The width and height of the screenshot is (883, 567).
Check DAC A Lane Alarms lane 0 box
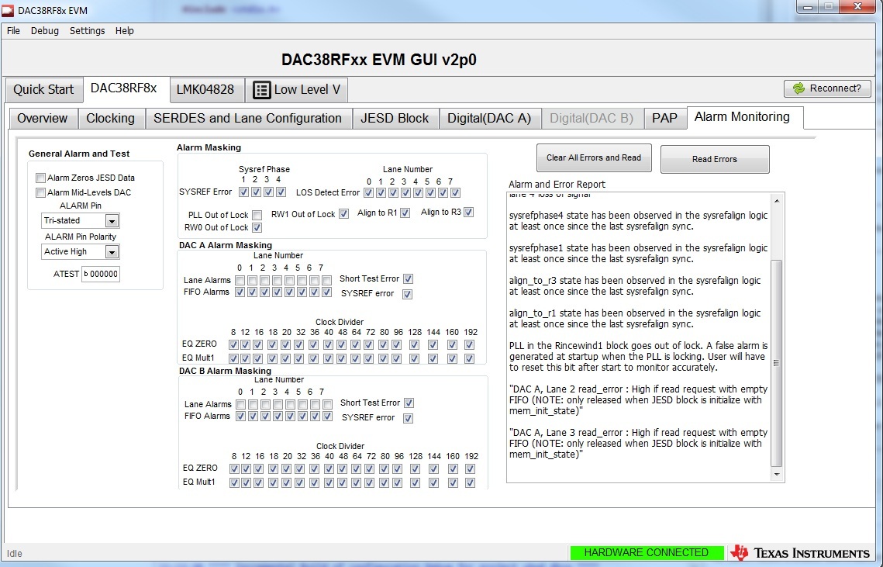coord(240,280)
